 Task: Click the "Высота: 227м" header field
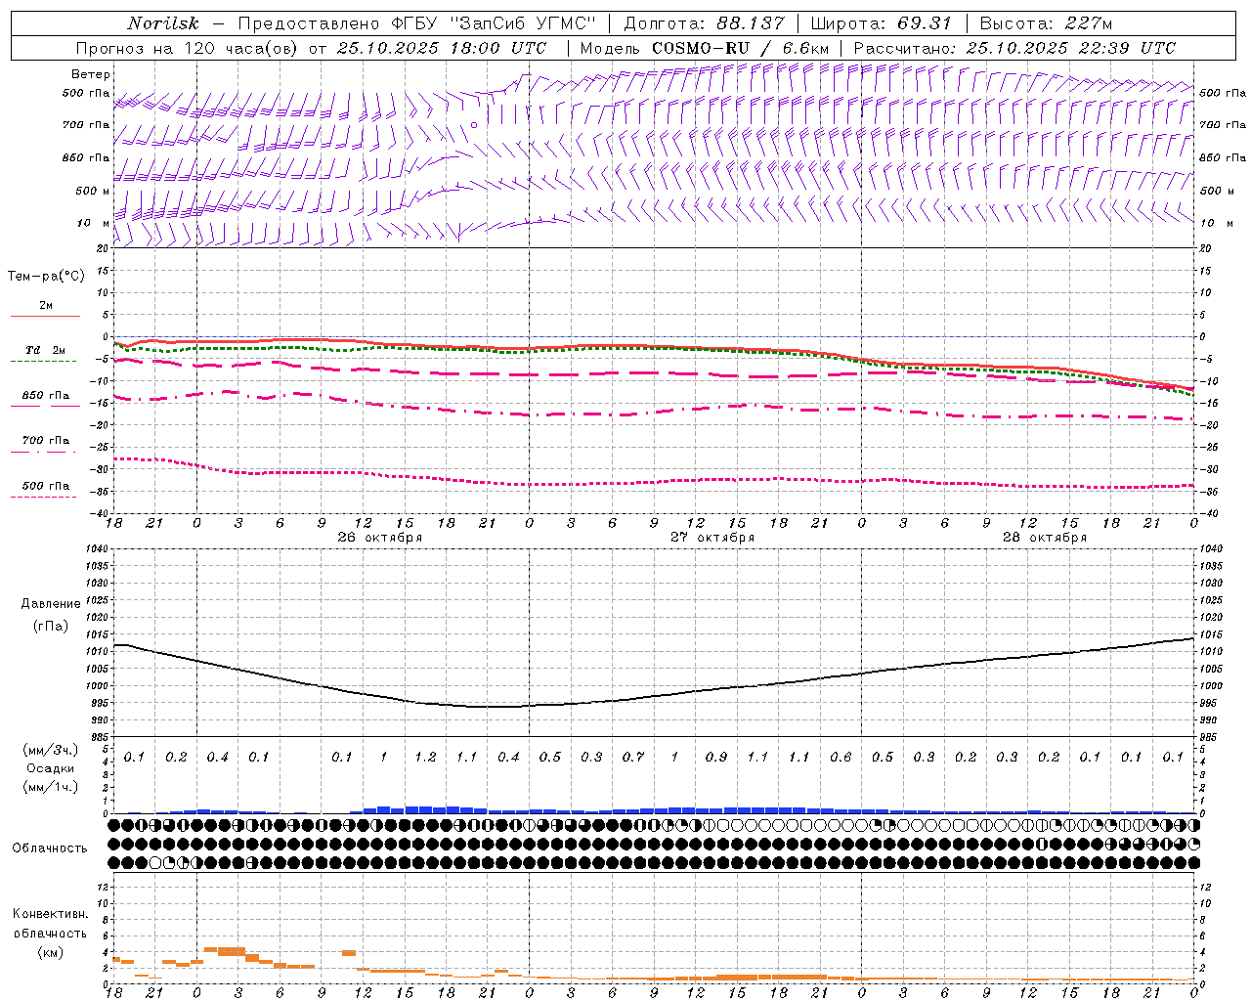1046,23
